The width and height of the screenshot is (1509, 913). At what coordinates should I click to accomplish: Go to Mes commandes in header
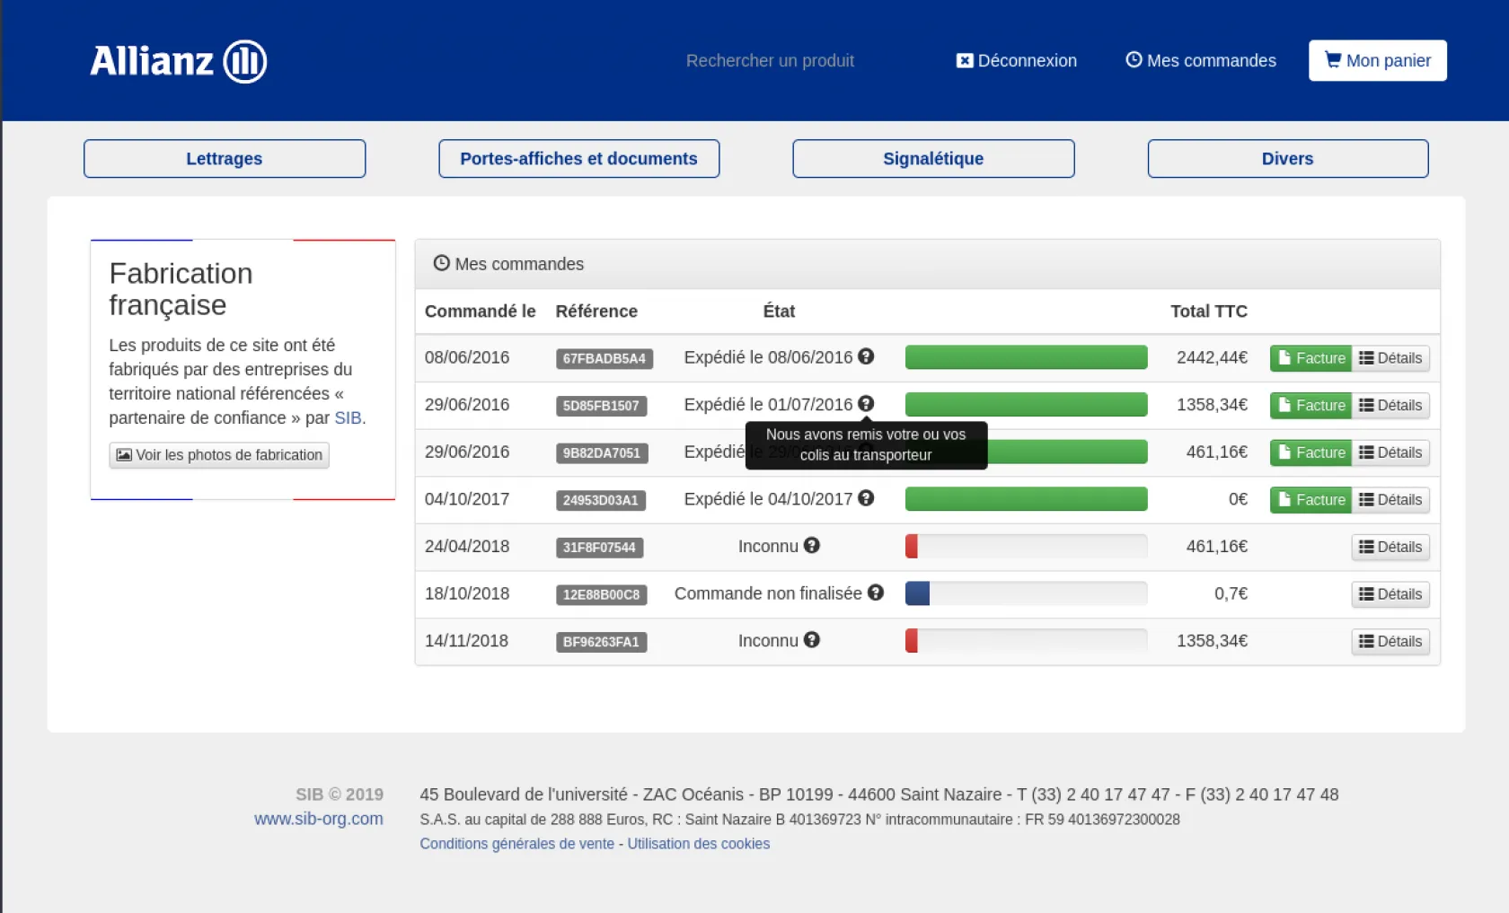coord(1200,60)
